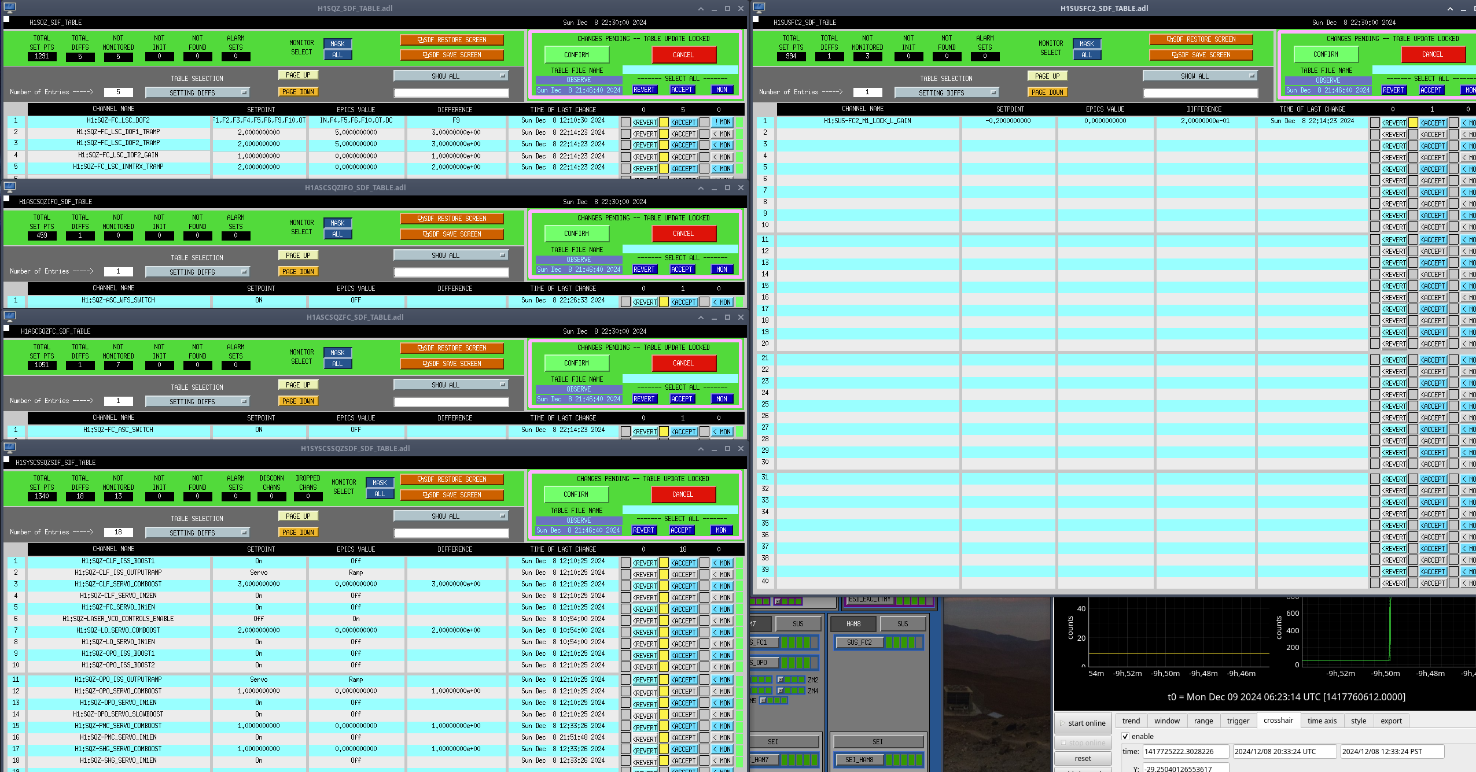Open SHOW ALL dropdown in H1SUSFC2_SDF_TABLE window
1476x772 pixels.
1200,76
